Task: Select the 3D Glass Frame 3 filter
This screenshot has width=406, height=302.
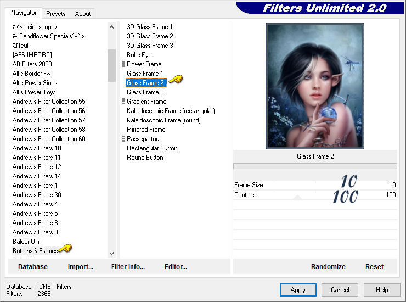Action: tap(150, 46)
